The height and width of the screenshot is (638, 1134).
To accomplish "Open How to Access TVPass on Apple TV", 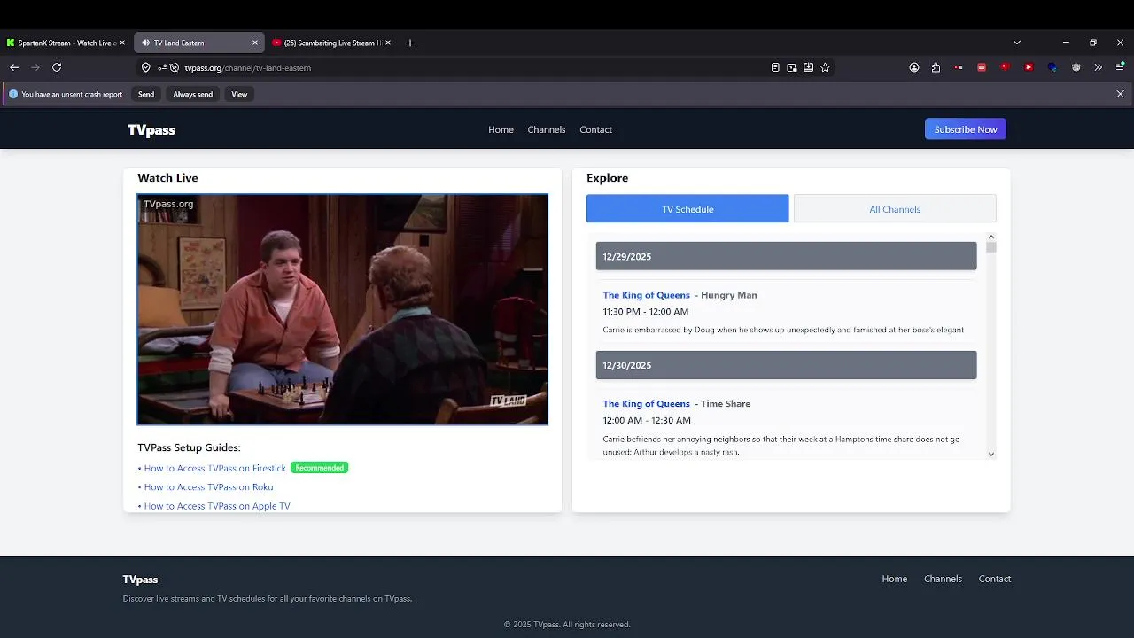I will point(217,506).
